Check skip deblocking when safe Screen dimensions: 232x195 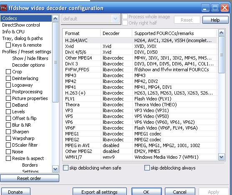tap(66, 168)
